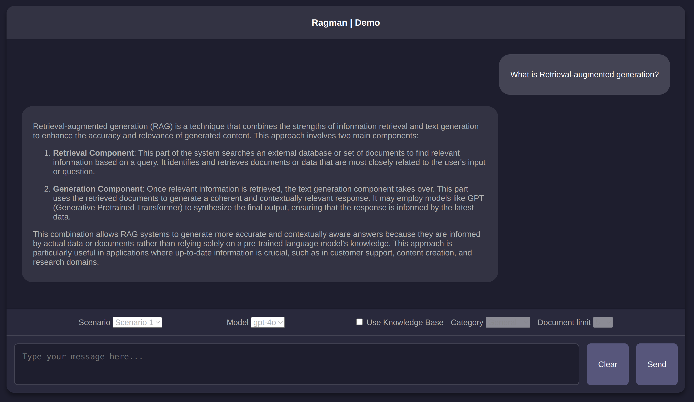Image resolution: width=694 pixels, height=402 pixels.
Task: Click the Ragman | Demo title
Action: pyautogui.click(x=346, y=23)
